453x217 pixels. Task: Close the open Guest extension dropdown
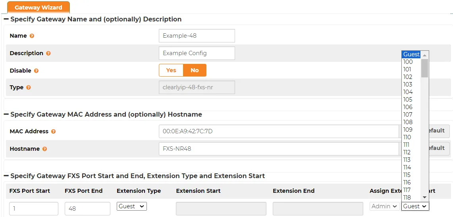coord(415,206)
